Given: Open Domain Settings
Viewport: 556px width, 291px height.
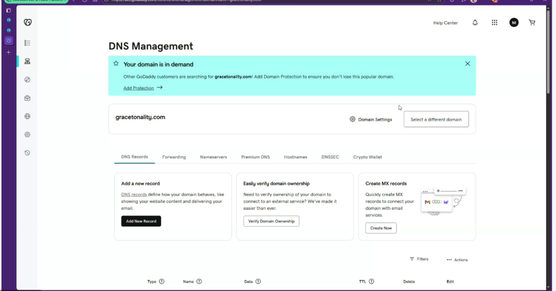Looking at the screenshot, I should 371,119.
